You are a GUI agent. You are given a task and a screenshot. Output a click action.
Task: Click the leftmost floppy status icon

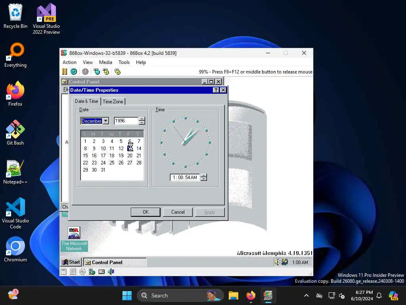pos(63,272)
